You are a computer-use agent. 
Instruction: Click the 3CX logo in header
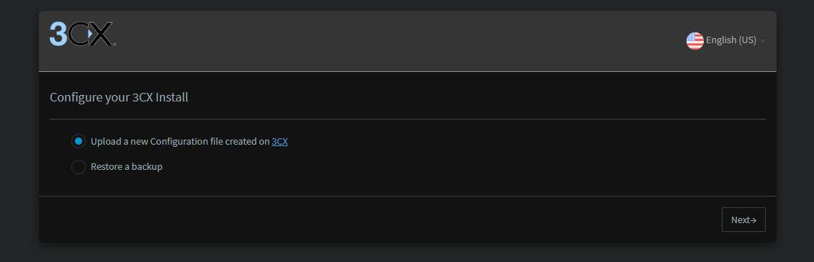point(82,35)
